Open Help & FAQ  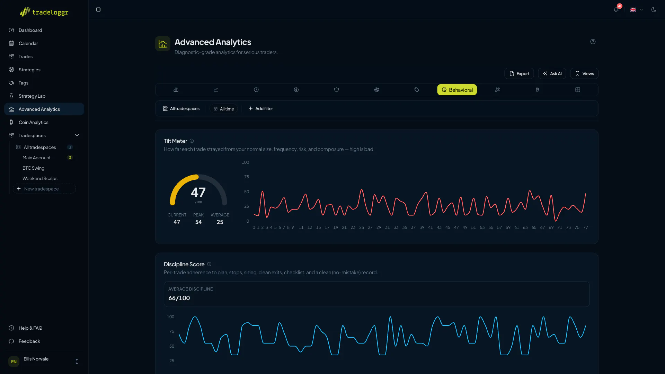tap(44, 328)
